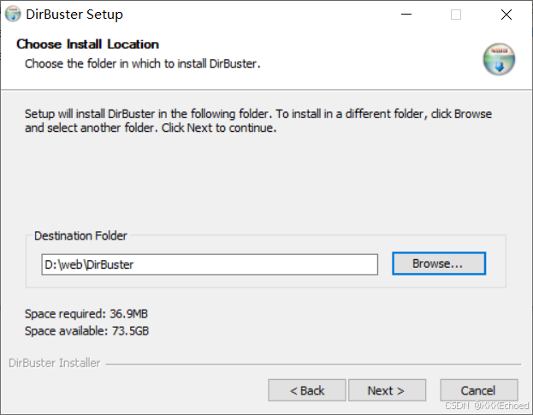Minimize the DirBuster Setup window

point(406,15)
